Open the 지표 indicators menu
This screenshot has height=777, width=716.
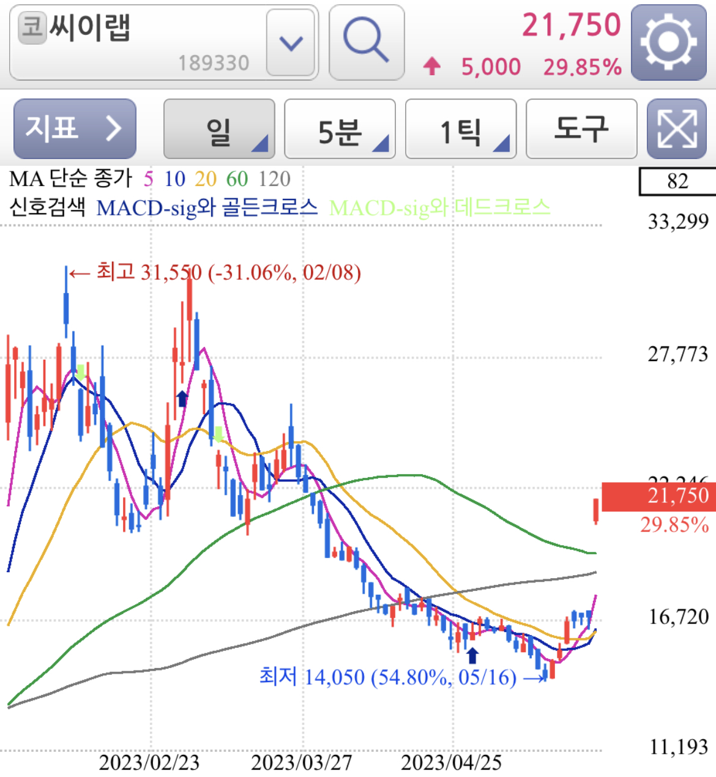coord(75,128)
